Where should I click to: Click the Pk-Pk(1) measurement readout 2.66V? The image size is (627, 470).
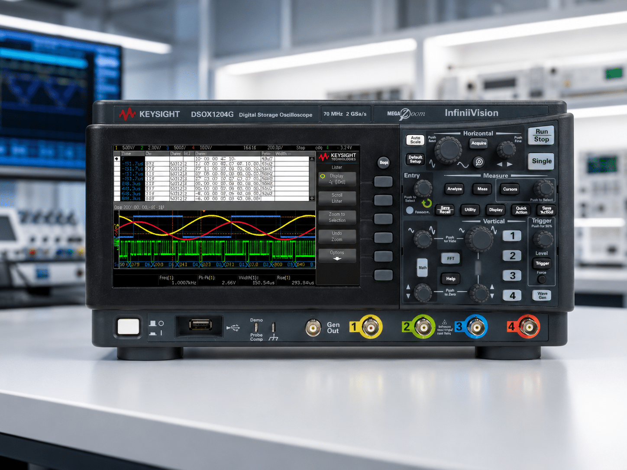(x=229, y=283)
